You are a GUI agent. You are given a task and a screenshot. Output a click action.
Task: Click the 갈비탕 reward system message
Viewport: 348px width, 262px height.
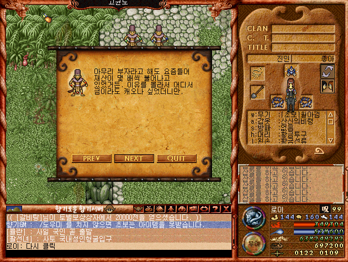(119, 218)
